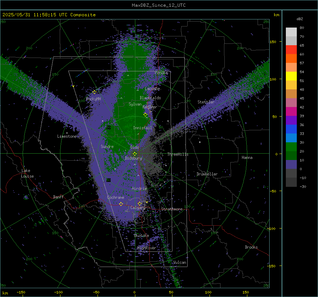Pick the dark green 10–20 dBZ swatch
Image resolution: width=318 pixels, height=297 pixels.
coord(291,155)
